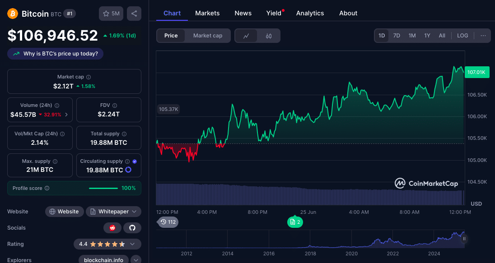Click the circulating supply progress ring icon

pyautogui.click(x=128, y=170)
